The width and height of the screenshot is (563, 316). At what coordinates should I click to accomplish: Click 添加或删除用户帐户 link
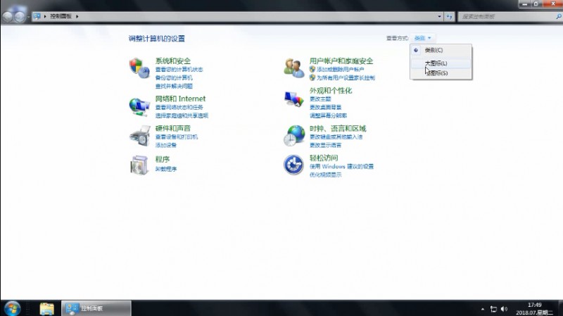point(340,69)
